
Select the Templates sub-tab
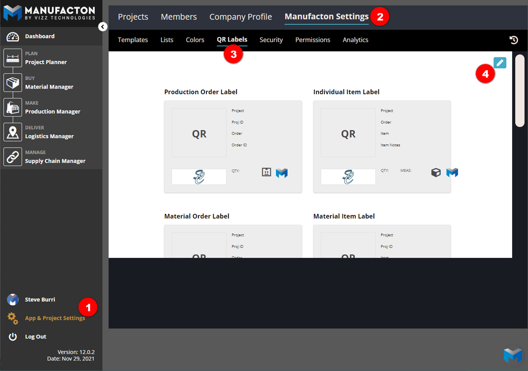click(x=133, y=40)
